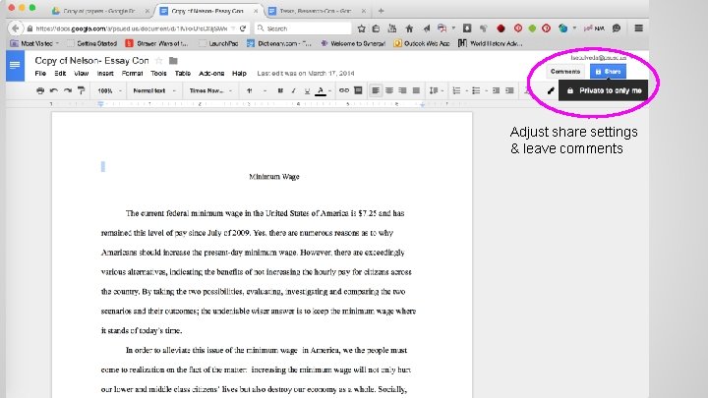Click the right indent marker on ruler
This screenshot has width=708, height=398.
click(422, 105)
